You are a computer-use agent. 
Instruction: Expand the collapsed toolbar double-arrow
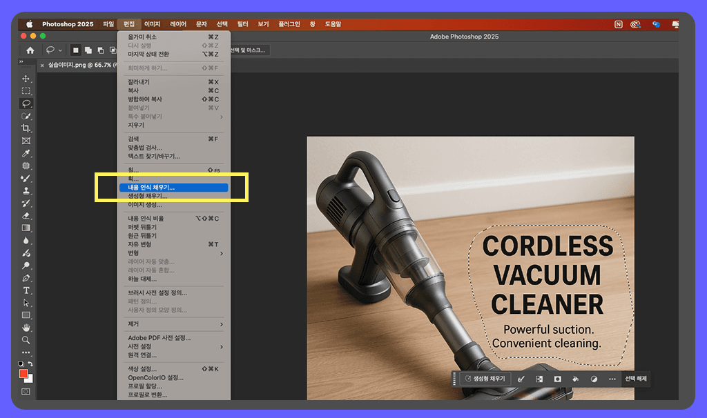point(21,61)
